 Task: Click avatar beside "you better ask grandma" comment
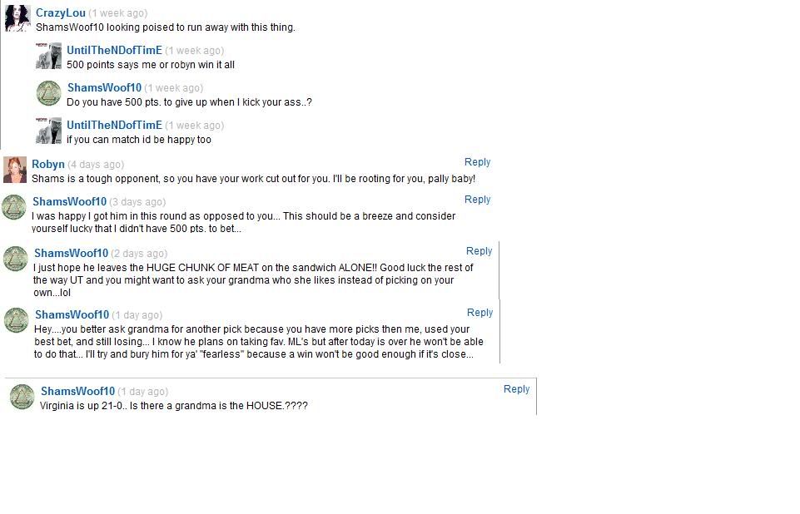point(17,320)
